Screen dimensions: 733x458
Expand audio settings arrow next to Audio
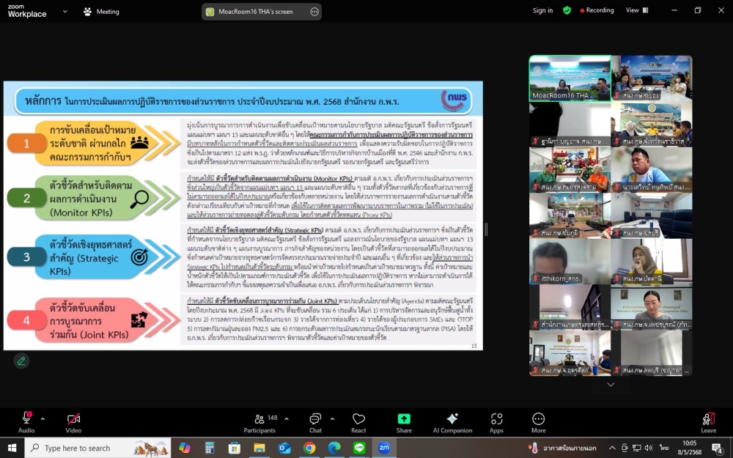(x=43, y=418)
